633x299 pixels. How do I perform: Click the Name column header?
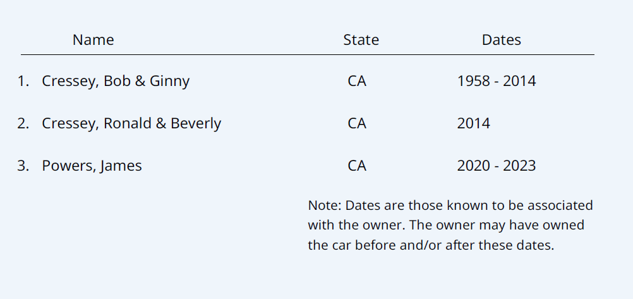93,40
